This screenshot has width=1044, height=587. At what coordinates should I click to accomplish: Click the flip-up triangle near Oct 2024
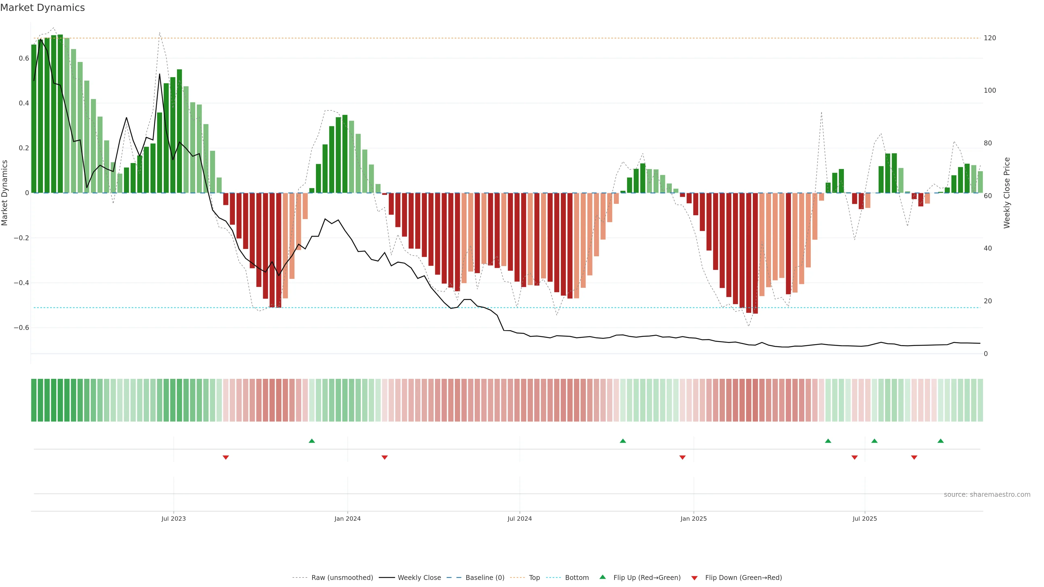click(x=623, y=441)
